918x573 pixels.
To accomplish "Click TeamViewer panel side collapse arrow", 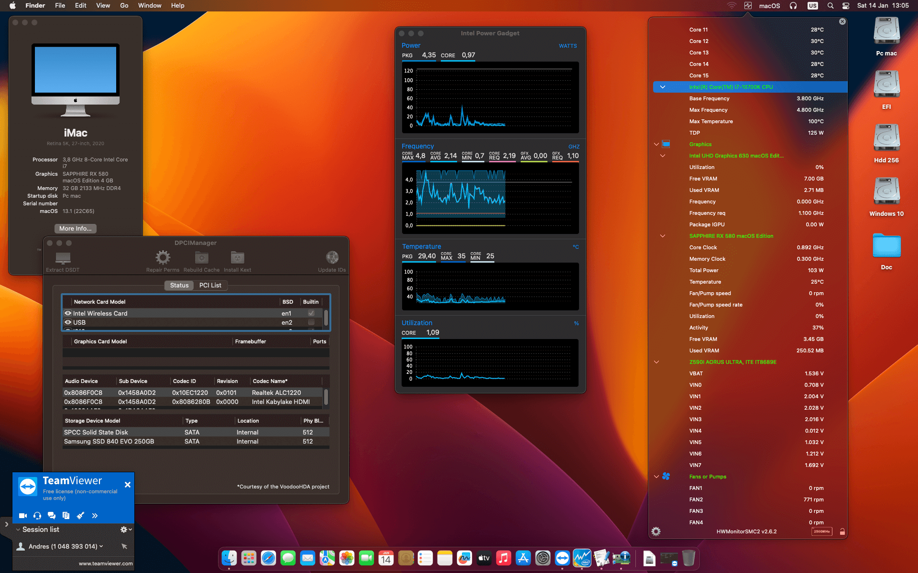I will (x=6, y=524).
